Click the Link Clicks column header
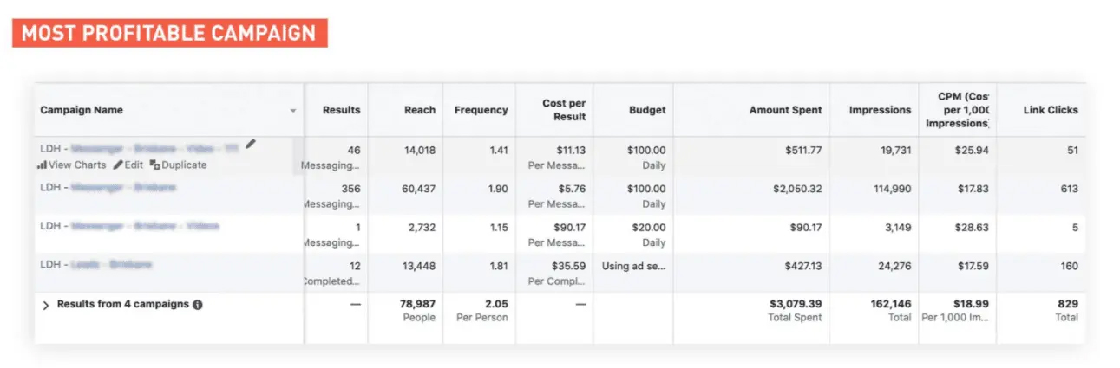 click(1051, 110)
